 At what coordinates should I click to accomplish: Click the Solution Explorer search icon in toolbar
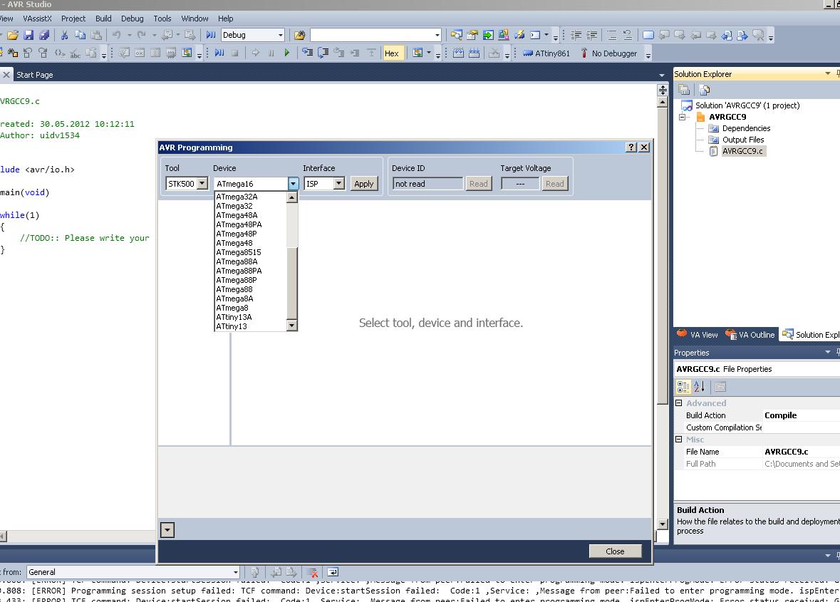click(x=457, y=36)
